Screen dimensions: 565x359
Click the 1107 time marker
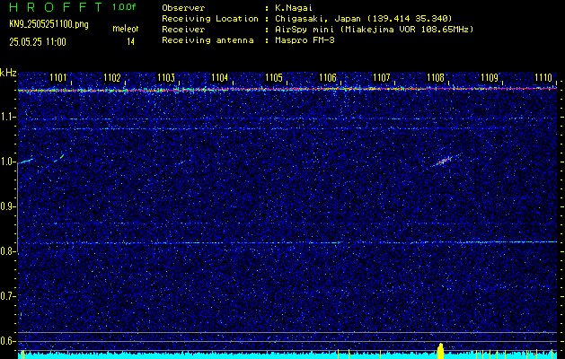click(x=382, y=77)
